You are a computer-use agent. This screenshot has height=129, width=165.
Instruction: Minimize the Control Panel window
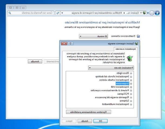pos(23,8)
